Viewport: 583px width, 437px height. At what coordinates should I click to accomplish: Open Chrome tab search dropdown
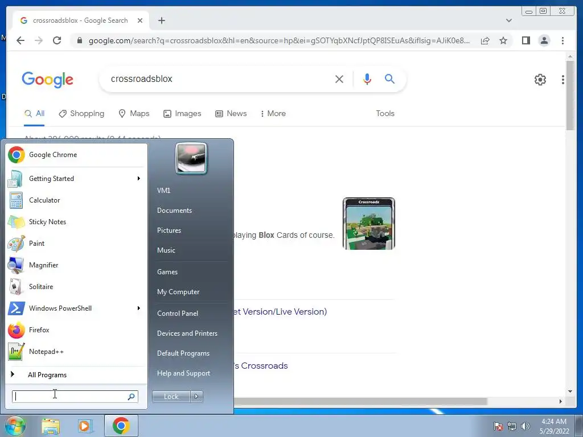tap(508, 20)
